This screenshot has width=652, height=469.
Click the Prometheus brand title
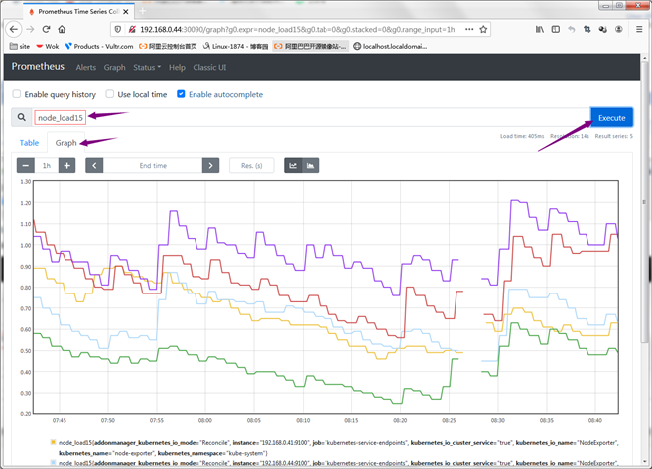pos(38,66)
